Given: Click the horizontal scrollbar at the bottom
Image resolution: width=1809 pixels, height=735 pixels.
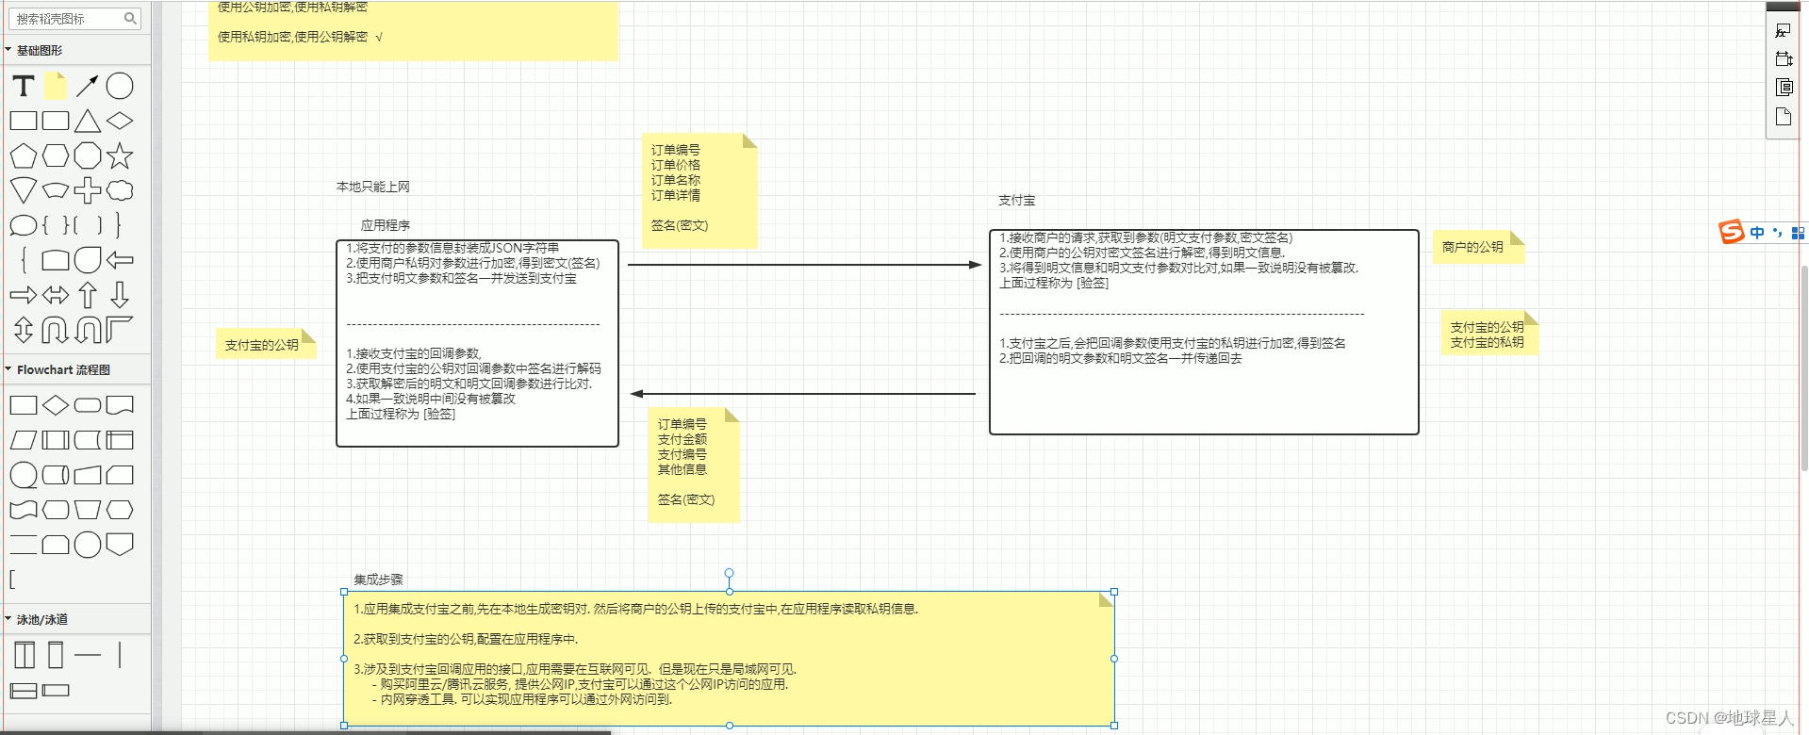Looking at the screenshot, I should (305, 731).
